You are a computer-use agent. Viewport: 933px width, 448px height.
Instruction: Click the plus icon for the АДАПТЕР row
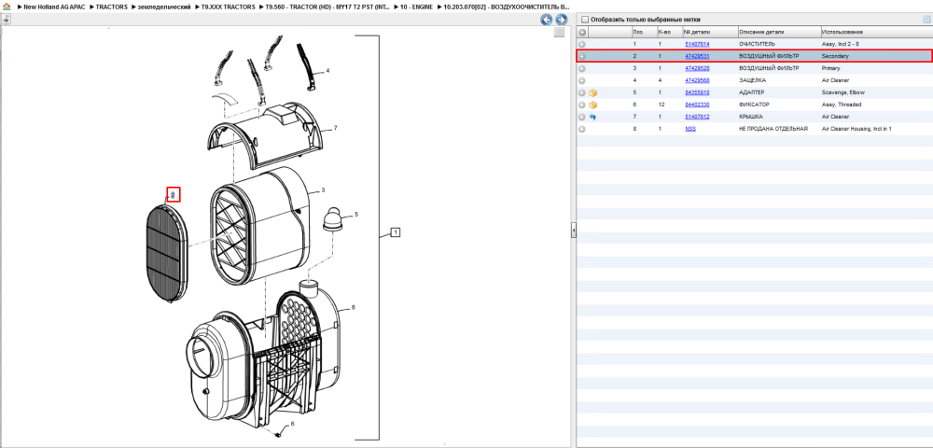tap(582, 92)
